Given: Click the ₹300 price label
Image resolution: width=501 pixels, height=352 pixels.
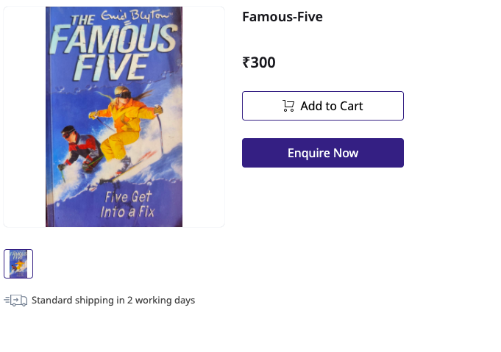Looking at the screenshot, I should click(259, 62).
